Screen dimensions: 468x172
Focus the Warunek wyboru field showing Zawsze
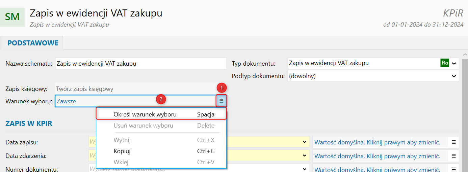pyautogui.click(x=135, y=101)
